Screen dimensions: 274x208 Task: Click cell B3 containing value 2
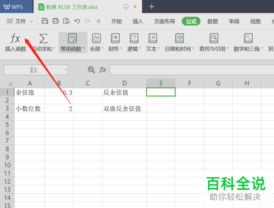coord(59,109)
